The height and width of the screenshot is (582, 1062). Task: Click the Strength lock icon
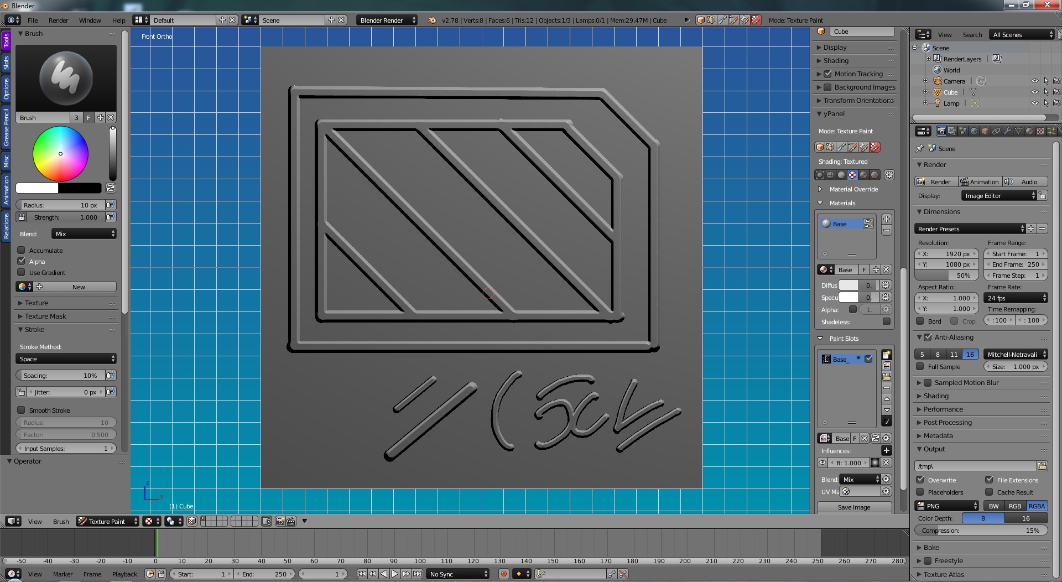(22, 217)
